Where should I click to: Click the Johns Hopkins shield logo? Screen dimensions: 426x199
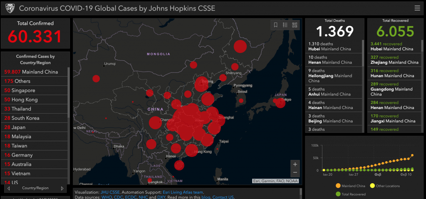coord(9,8)
